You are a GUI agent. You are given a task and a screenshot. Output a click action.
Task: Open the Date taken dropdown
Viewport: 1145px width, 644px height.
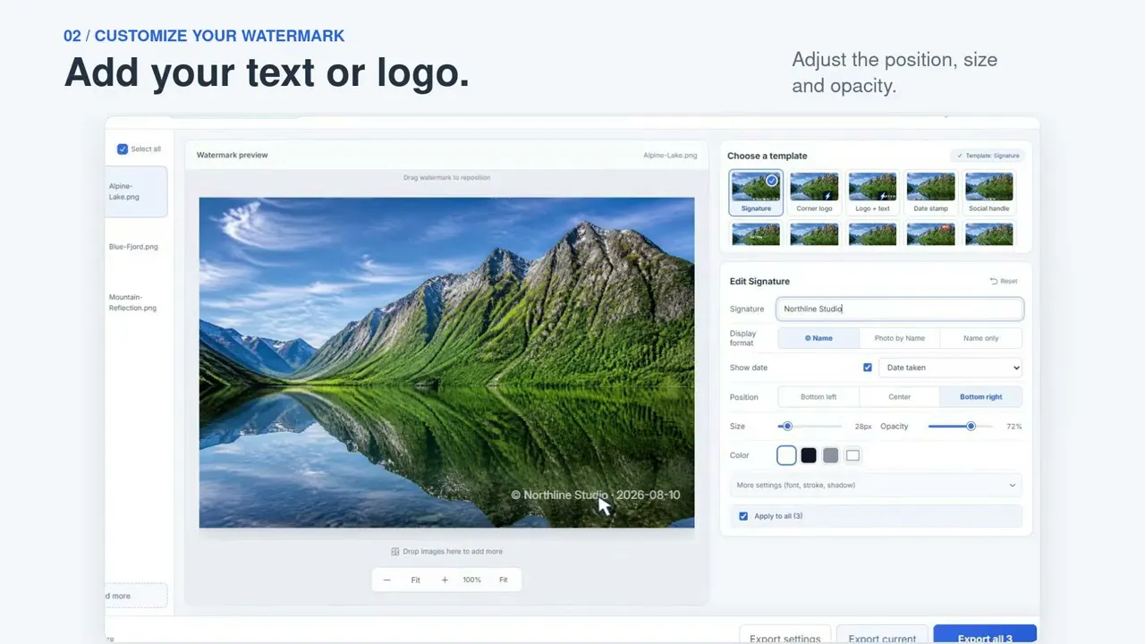coord(950,368)
